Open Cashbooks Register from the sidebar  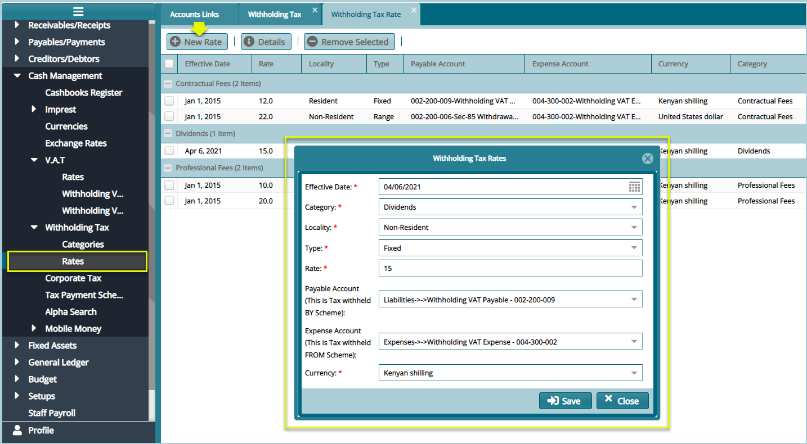(84, 93)
